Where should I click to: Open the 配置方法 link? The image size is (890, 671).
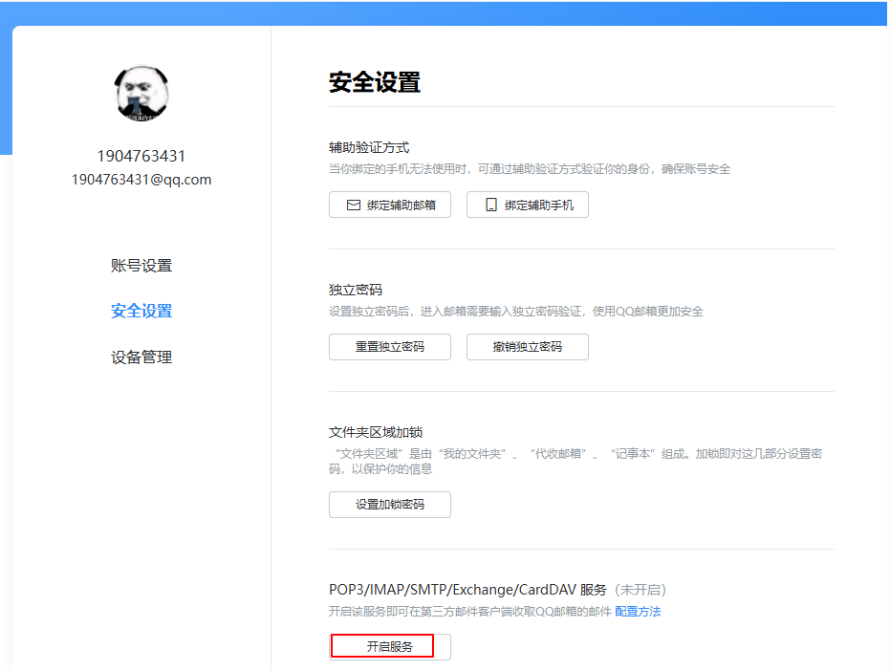point(638,612)
